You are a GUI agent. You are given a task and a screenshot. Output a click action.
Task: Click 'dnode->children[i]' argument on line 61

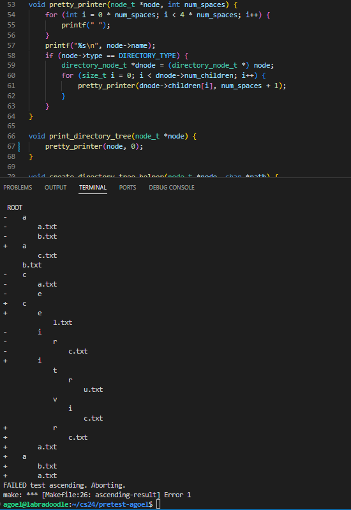176,86
